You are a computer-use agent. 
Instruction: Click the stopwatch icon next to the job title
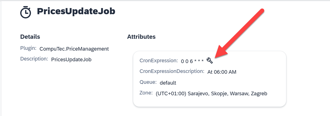coord(26,12)
